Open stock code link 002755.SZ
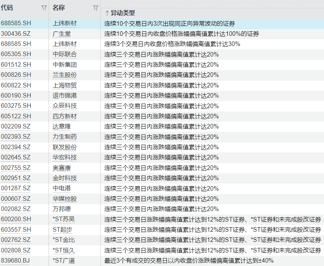The height and width of the screenshot is (266, 324). point(16,168)
